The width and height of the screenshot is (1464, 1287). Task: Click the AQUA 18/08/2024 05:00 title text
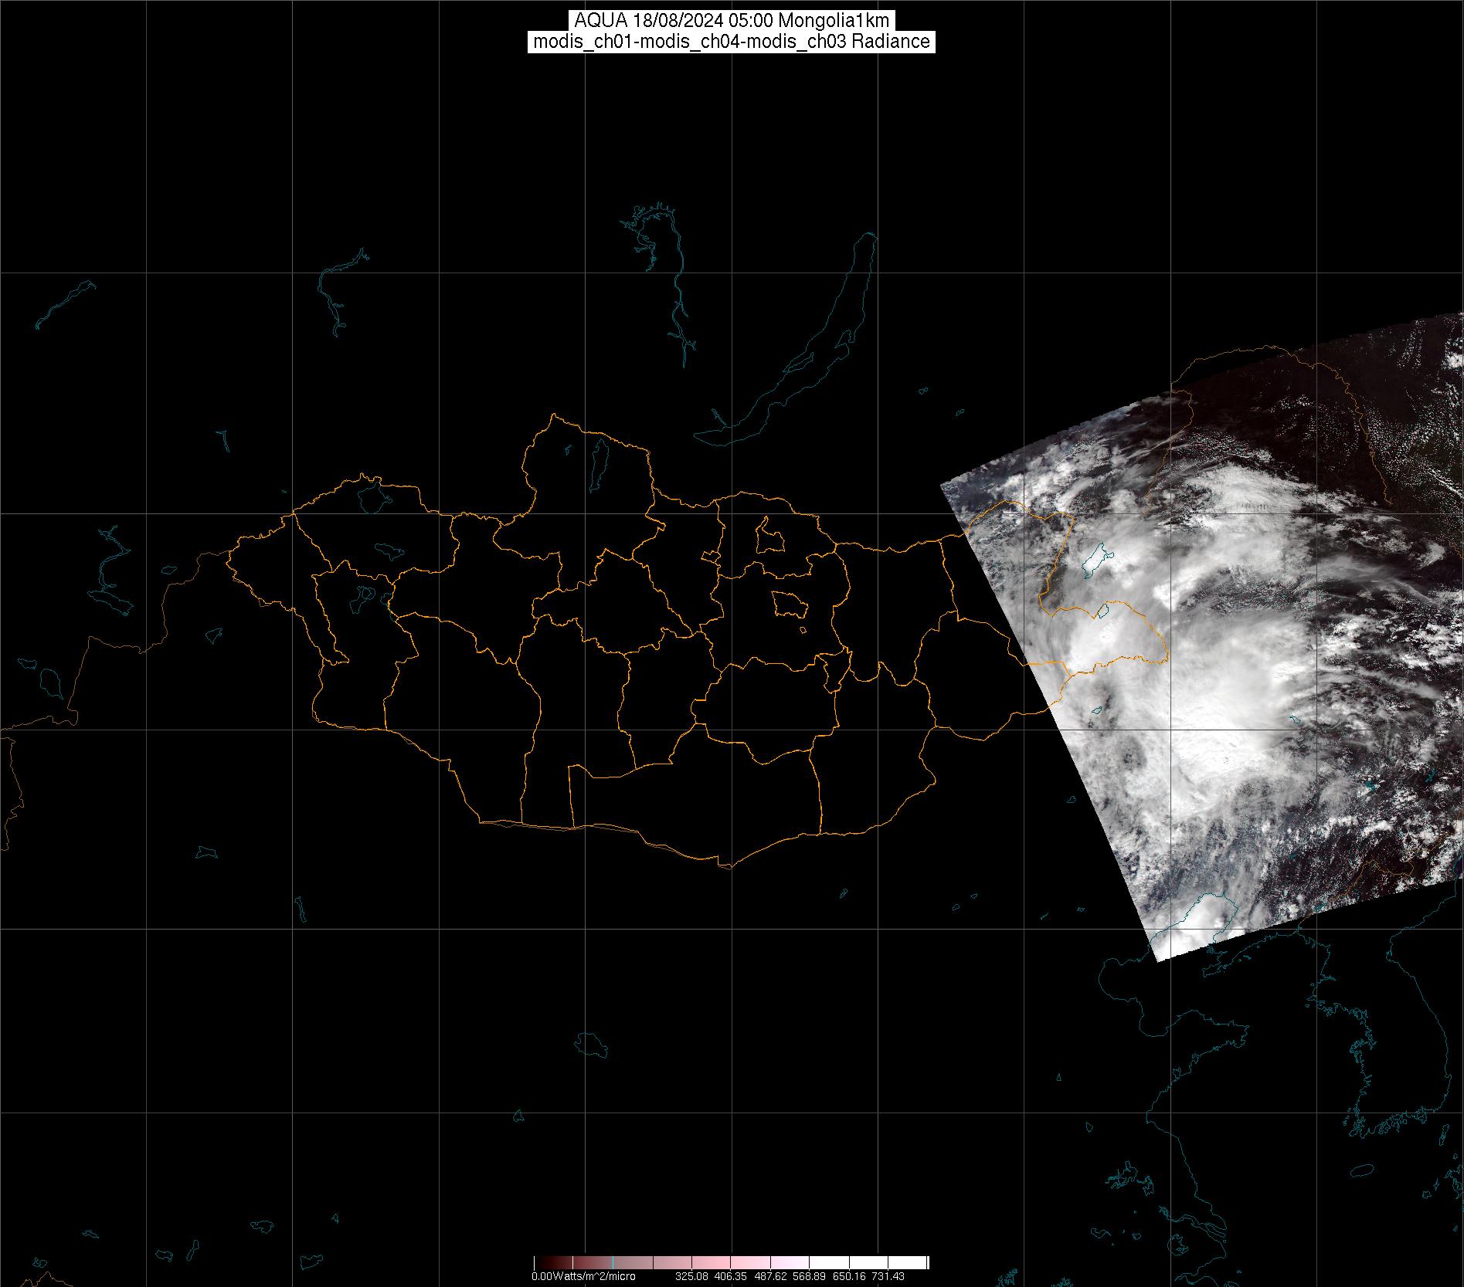[731, 21]
